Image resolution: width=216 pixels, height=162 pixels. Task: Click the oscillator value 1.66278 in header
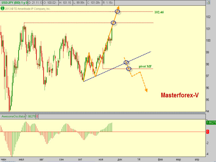coord(31,116)
